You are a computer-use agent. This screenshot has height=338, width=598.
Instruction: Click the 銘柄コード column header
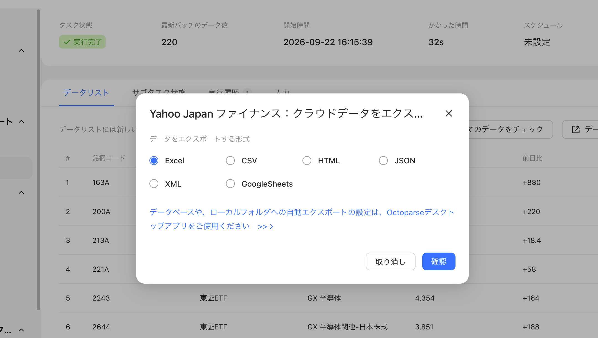109,158
